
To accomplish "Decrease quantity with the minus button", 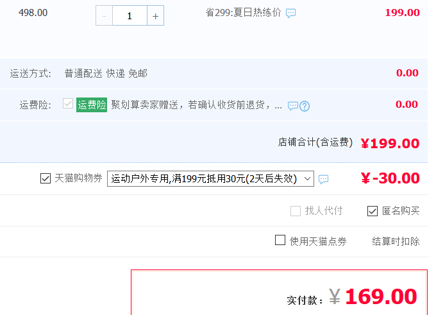I will click(x=104, y=16).
